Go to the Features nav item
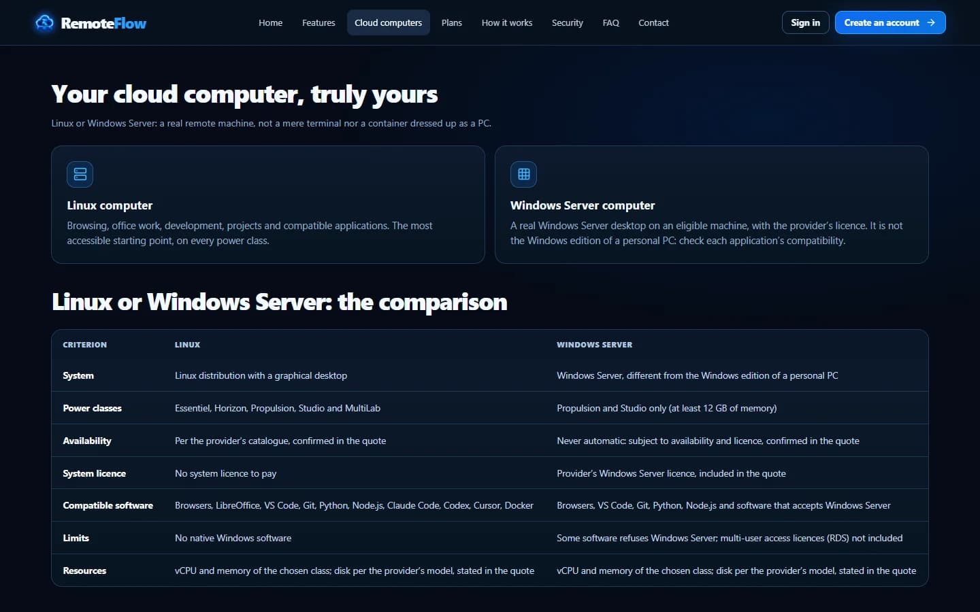The height and width of the screenshot is (612, 980). (318, 22)
